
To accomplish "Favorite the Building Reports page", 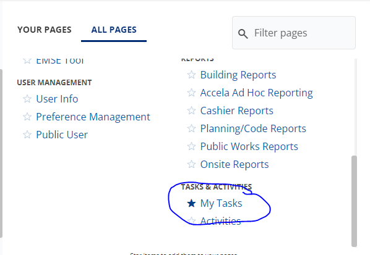I will [x=191, y=75].
